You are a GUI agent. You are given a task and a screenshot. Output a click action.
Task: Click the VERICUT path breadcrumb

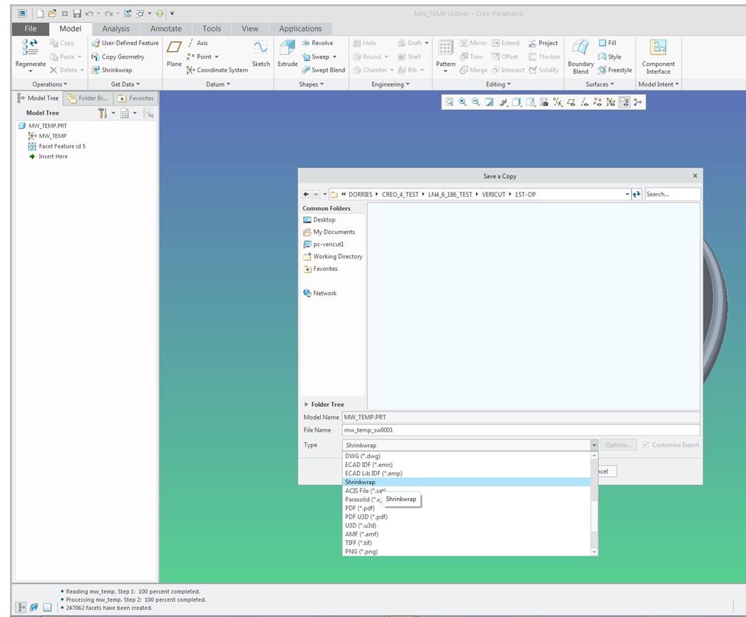pyautogui.click(x=493, y=195)
